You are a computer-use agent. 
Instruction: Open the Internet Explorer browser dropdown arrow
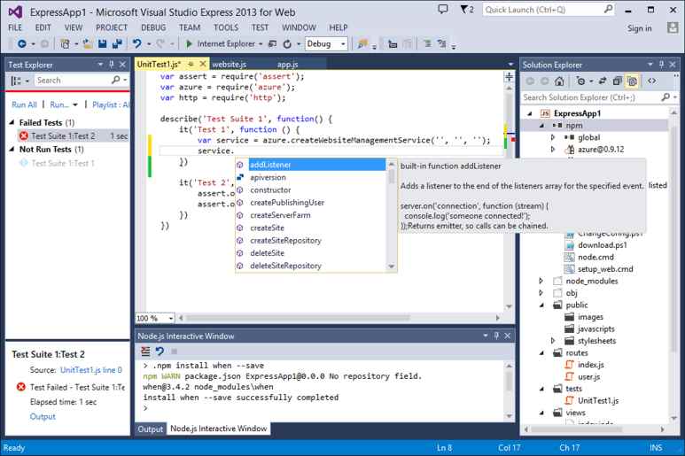261,44
